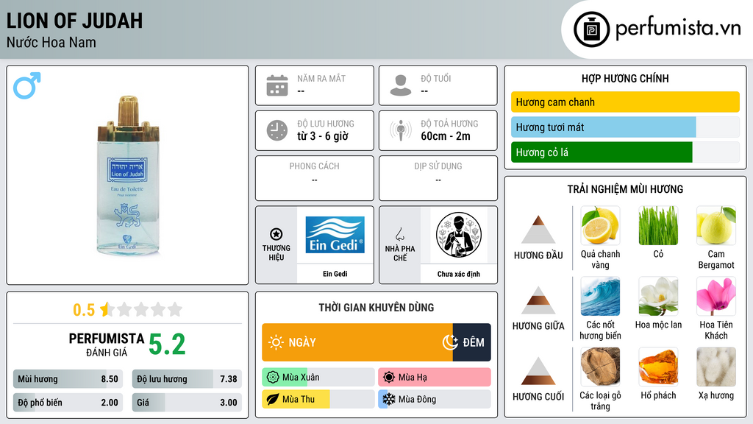Image resolution: width=753 pixels, height=424 pixels.
Task: Click the 5.2 Perfumista rating score
Action: pos(167,344)
